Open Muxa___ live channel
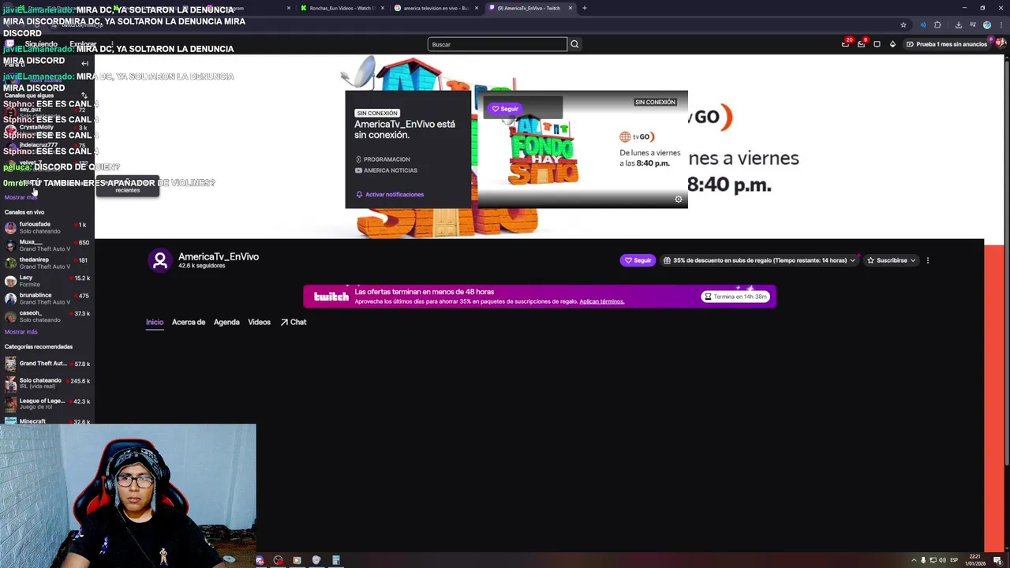The image size is (1010, 568). 47,245
